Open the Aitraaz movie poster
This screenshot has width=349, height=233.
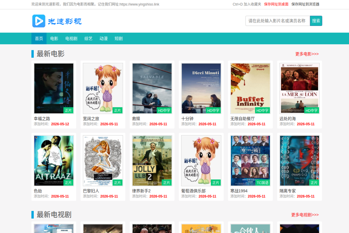tap(54, 161)
